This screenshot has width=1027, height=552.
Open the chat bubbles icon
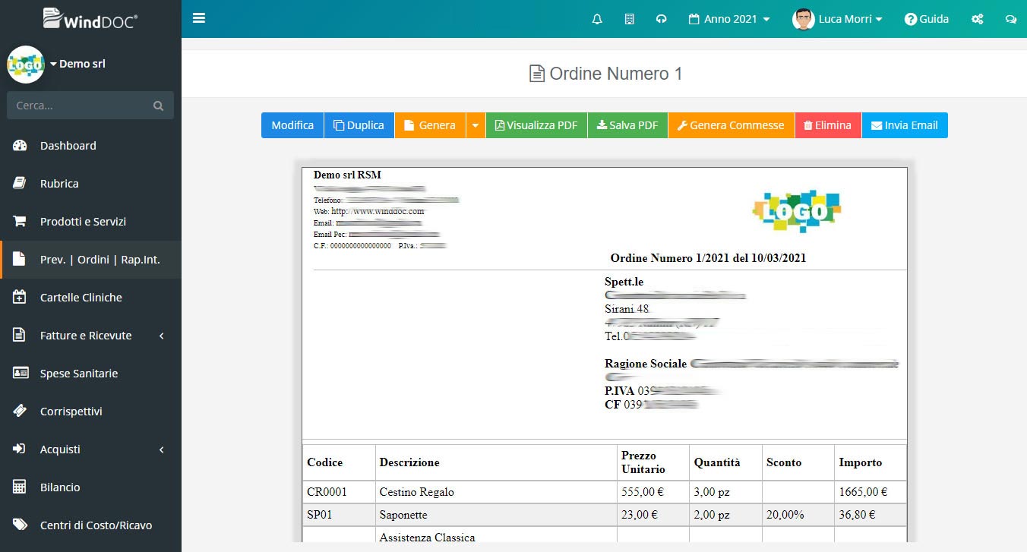coord(1011,19)
